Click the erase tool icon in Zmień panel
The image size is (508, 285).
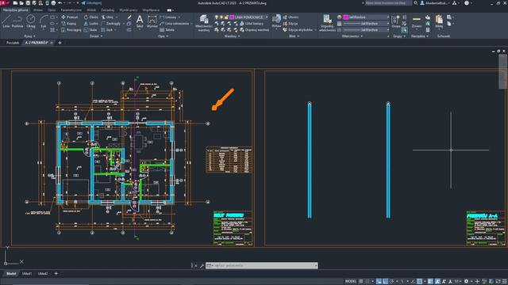tap(129, 17)
